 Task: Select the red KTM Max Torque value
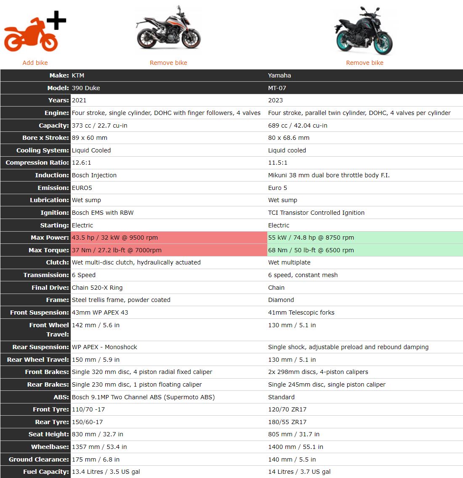[x=117, y=250]
